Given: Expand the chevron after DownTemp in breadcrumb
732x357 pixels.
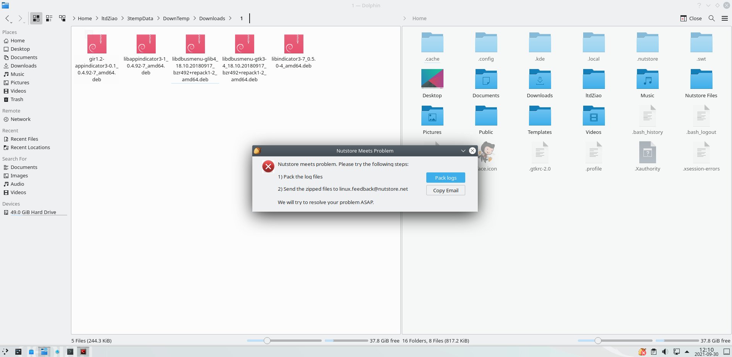Looking at the screenshot, I should (195, 18).
